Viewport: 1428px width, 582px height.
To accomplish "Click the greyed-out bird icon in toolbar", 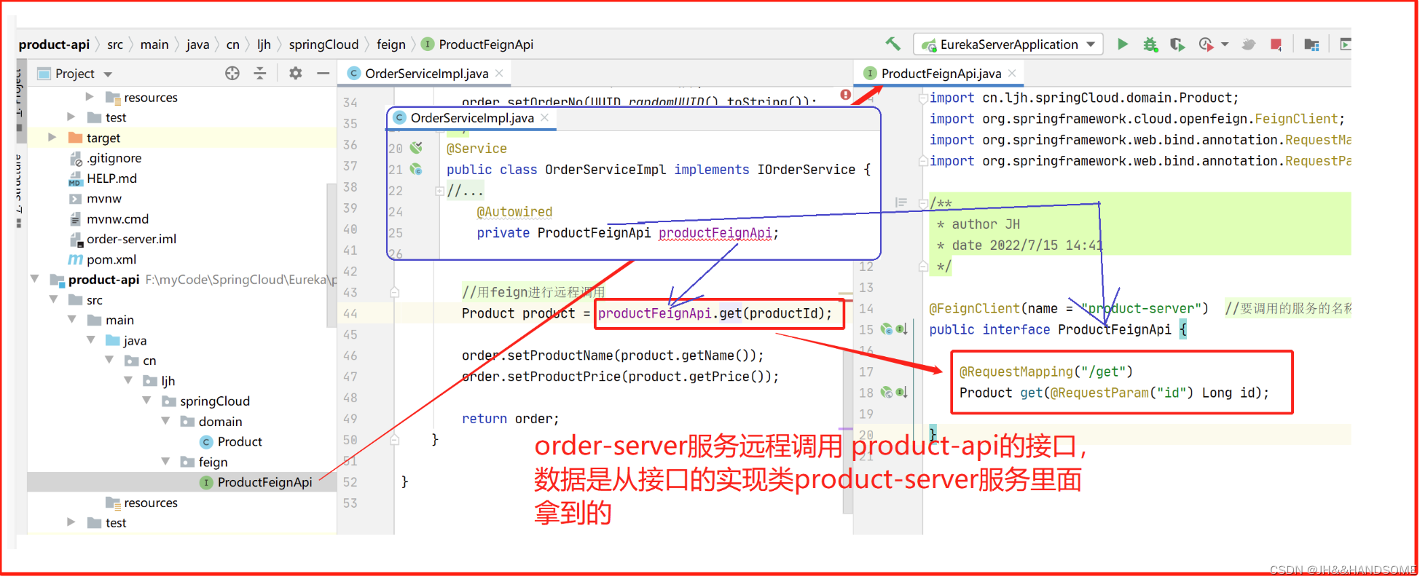I will tap(1248, 44).
